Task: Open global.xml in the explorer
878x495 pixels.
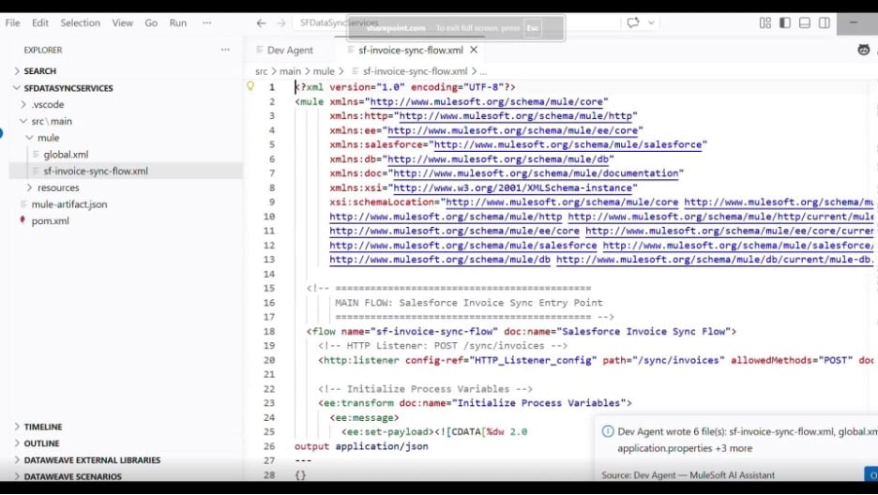Action: (x=66, y=155)
